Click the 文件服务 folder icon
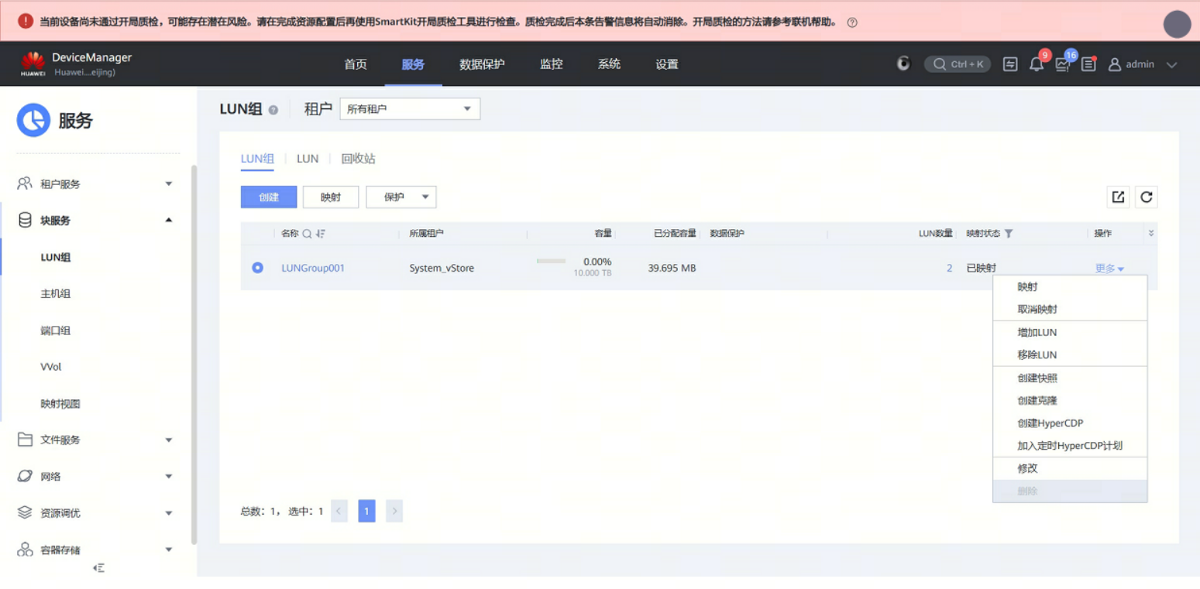 pyautogui.click(x=25, y=440)
